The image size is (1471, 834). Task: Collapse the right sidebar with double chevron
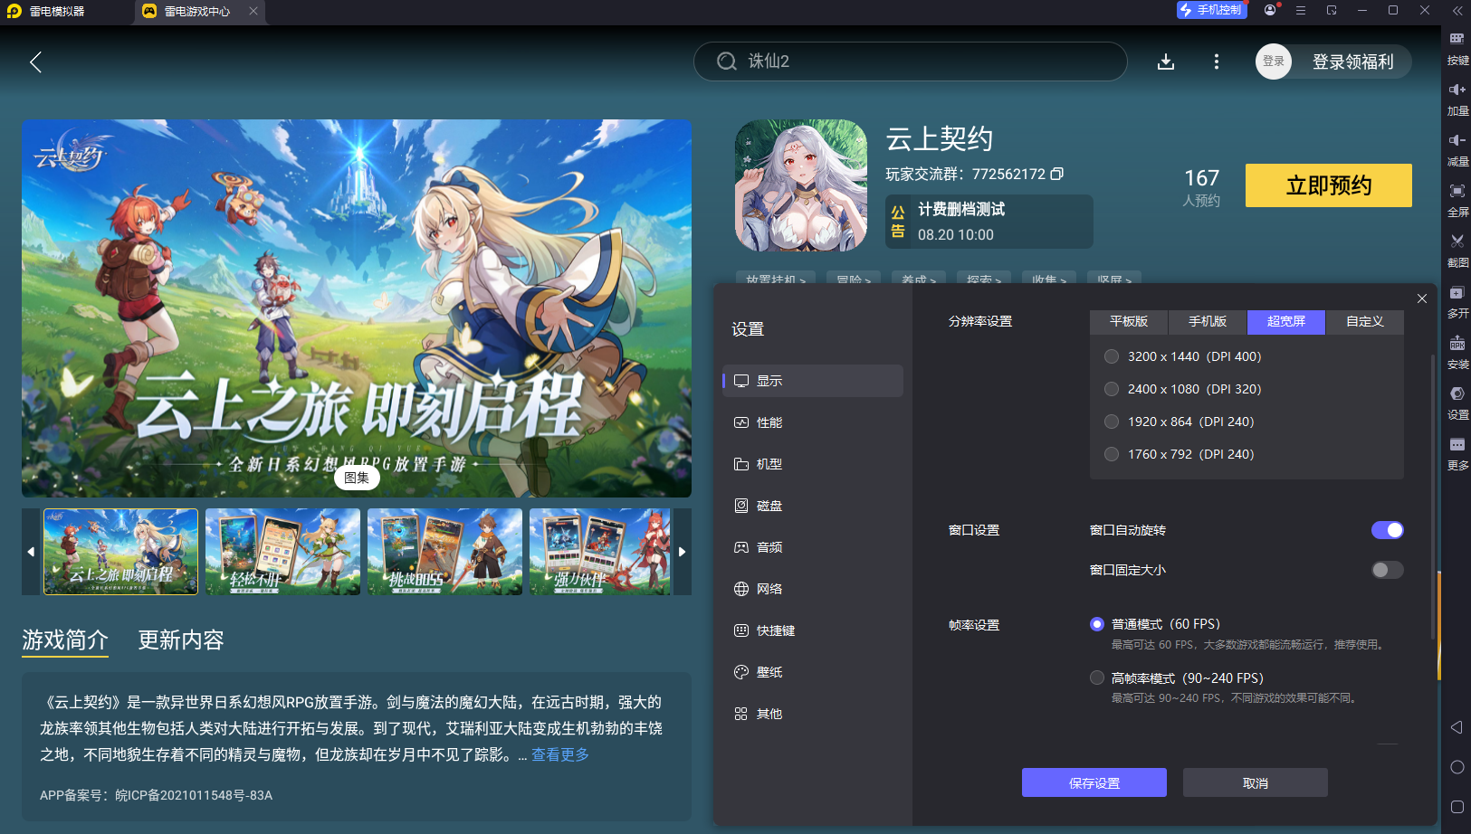click(1457, 11)
